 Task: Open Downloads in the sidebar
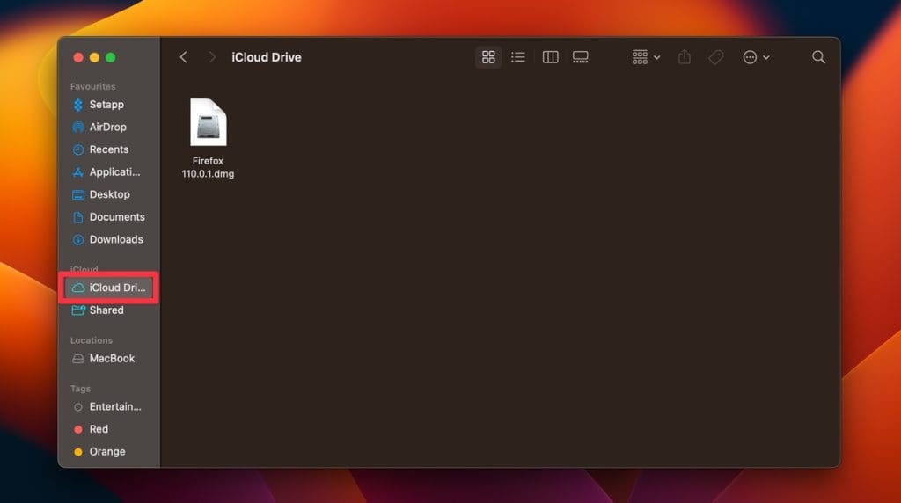[x=108, y=239]
